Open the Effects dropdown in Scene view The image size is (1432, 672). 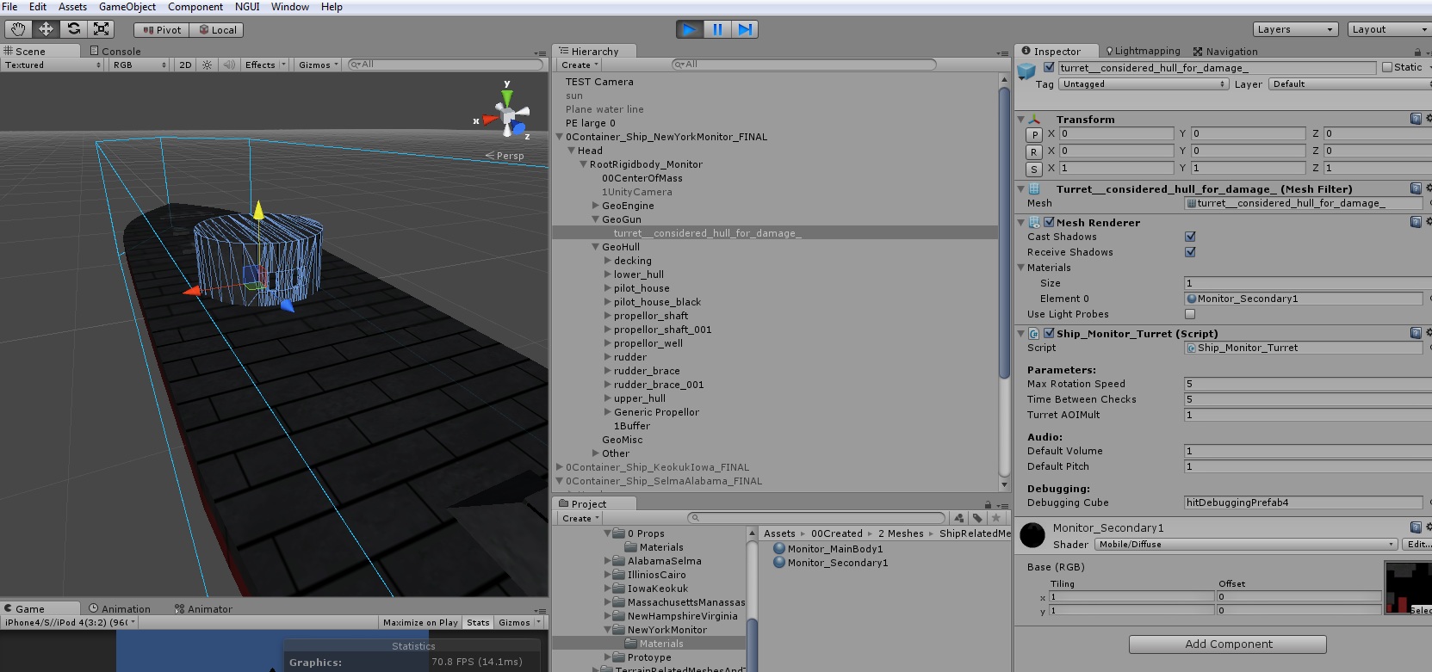click(x=264, y=65)
